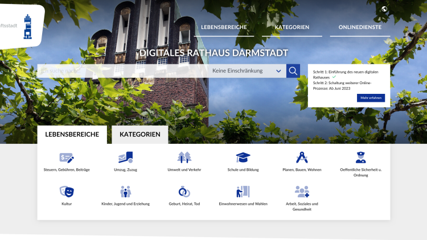Viewport: 427px width, 240px height.
Task: Follow the Umzug, Zuzug link text
Action: (126, 170)
